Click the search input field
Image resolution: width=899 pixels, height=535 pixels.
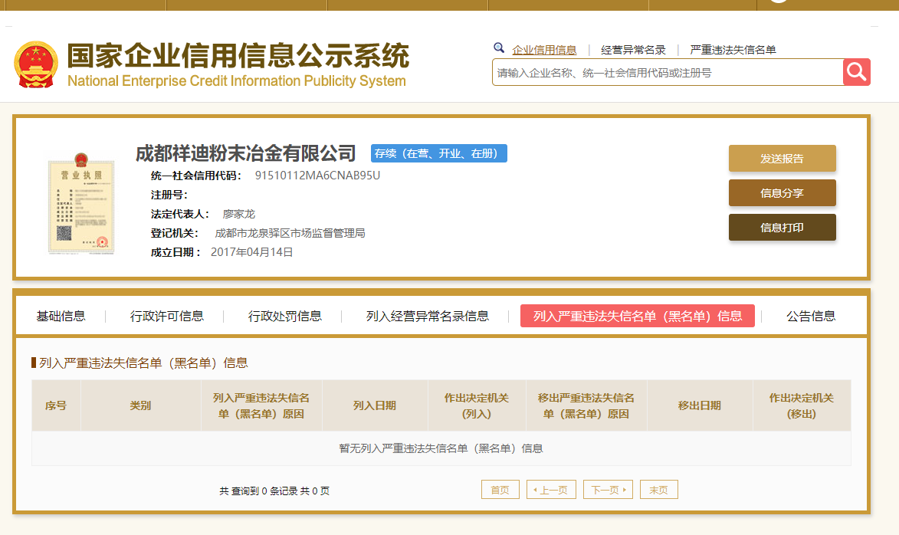pos(668,72)
